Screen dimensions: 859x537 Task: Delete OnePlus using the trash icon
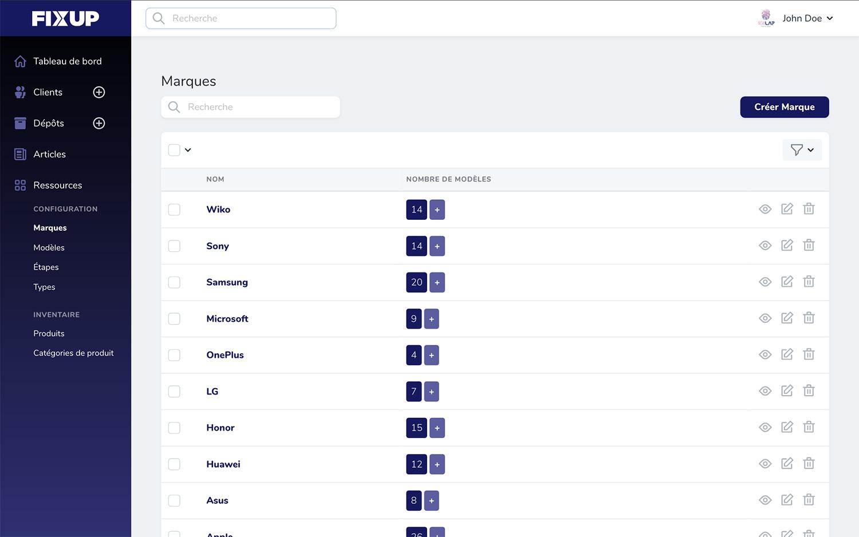(809, 354)
